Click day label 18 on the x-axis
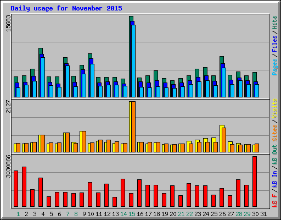281x220 pixels. pyautogui.click(x=156, y=214)
